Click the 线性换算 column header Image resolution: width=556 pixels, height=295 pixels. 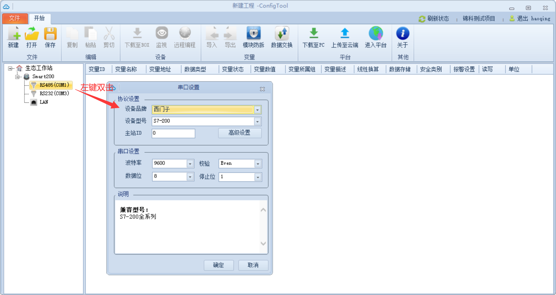pyautogui.click(x=368, y=69)
